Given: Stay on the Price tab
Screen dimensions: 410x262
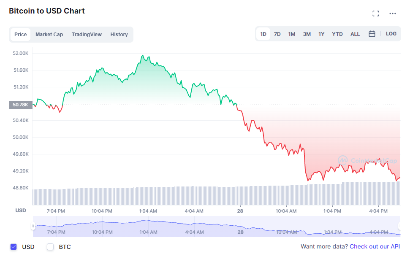Looking at the screenshot, I should point(20,34).
